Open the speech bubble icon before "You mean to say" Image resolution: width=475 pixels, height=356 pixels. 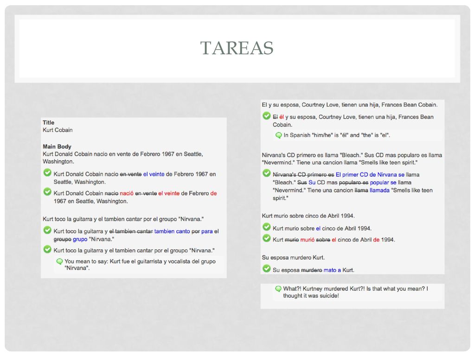pyautogui.click(x=60, y=261)
